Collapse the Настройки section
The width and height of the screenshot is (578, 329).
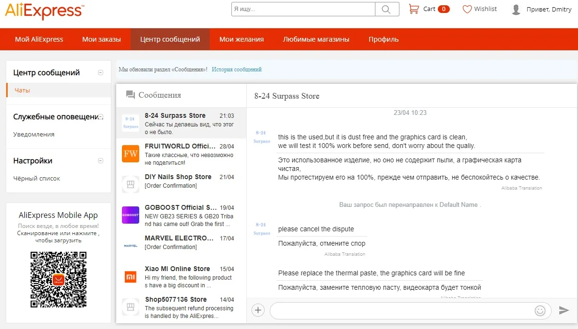point(100,161)
